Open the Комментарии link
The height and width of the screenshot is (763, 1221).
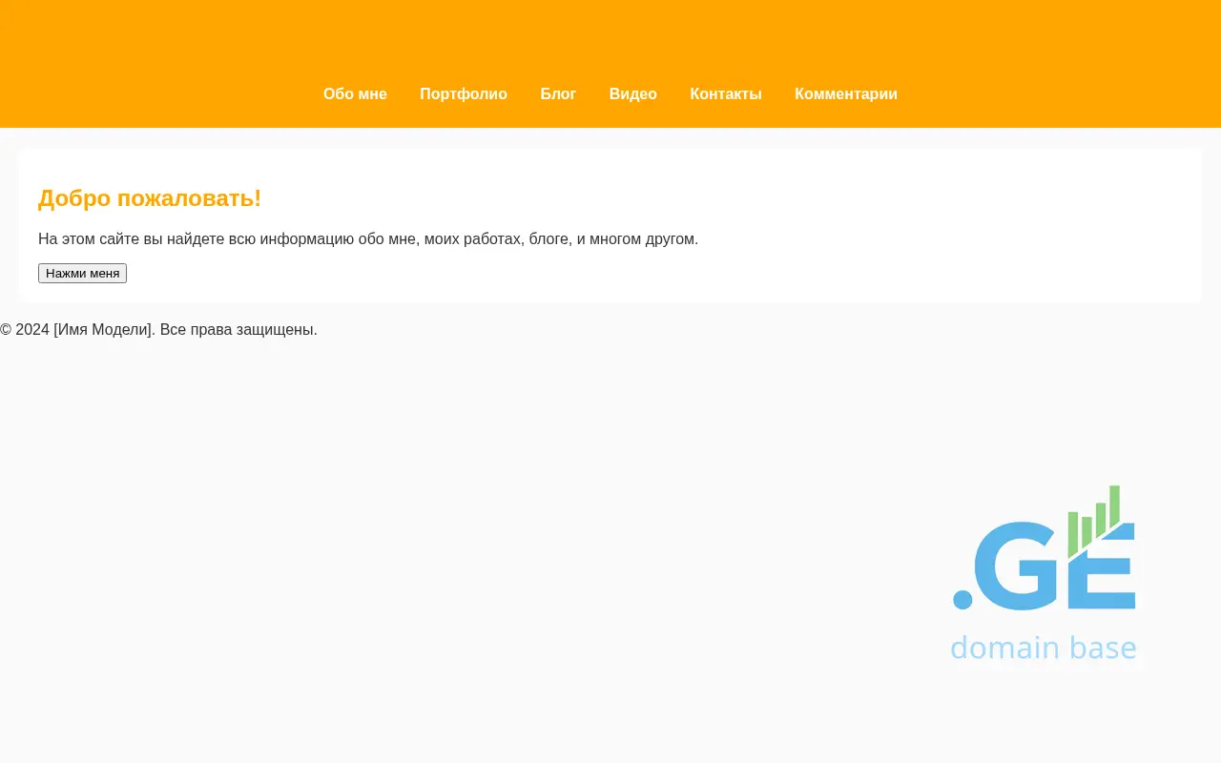point(845,93)
